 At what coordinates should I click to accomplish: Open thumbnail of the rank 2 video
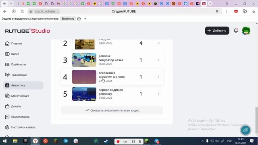[85, 44]
